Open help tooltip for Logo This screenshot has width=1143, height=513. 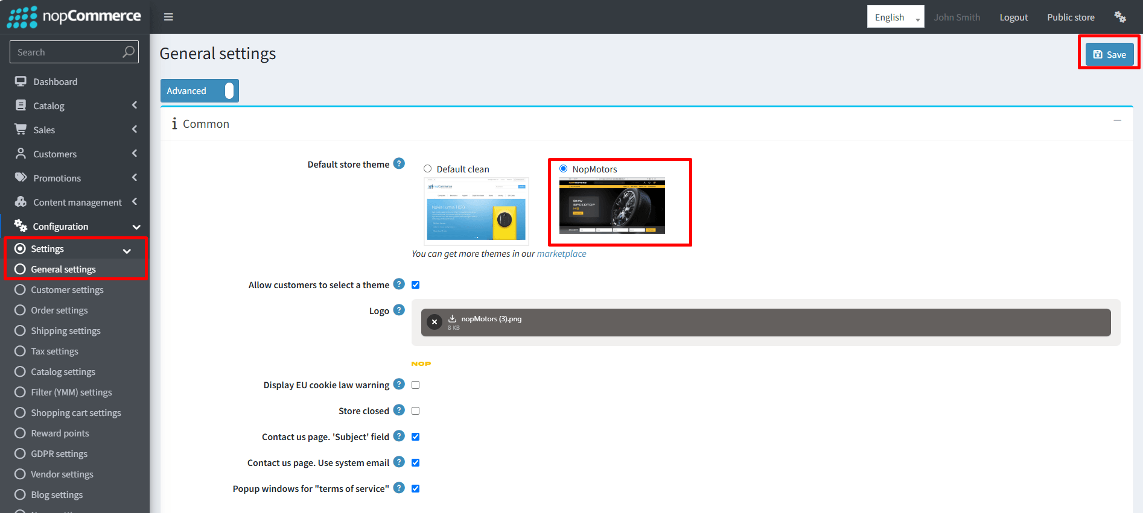point(399,310)
